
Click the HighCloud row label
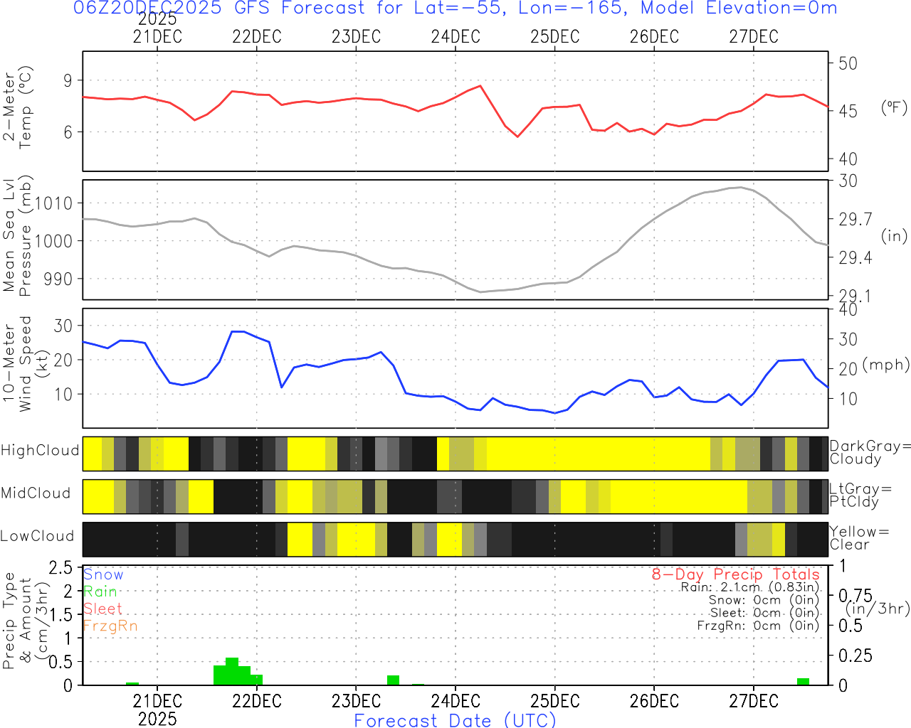tap(40, 451)
